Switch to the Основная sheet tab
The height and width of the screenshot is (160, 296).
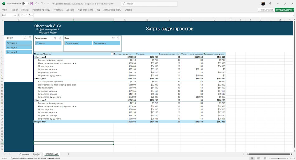point(24,154)
